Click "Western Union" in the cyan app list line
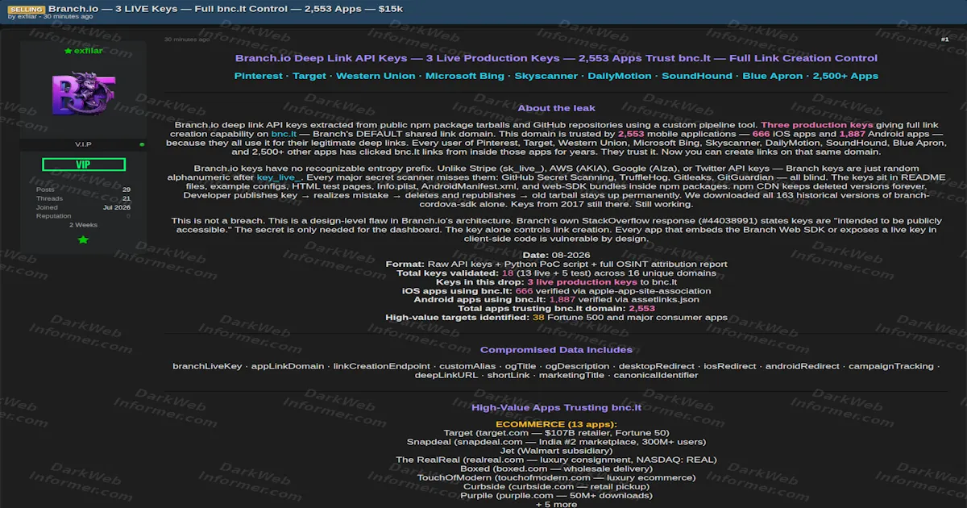 tap(374, 76)
